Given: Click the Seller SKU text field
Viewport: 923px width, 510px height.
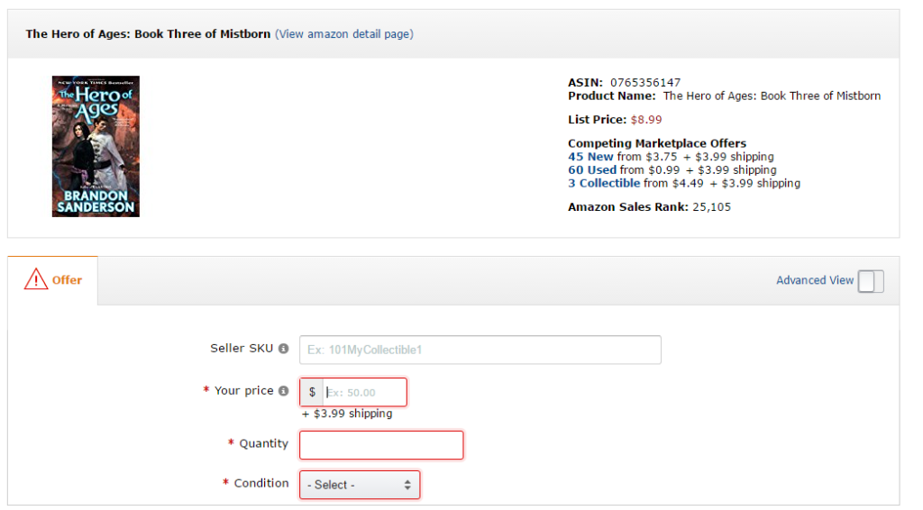Looking at the screenshot, I should click(x=480, y=350).
